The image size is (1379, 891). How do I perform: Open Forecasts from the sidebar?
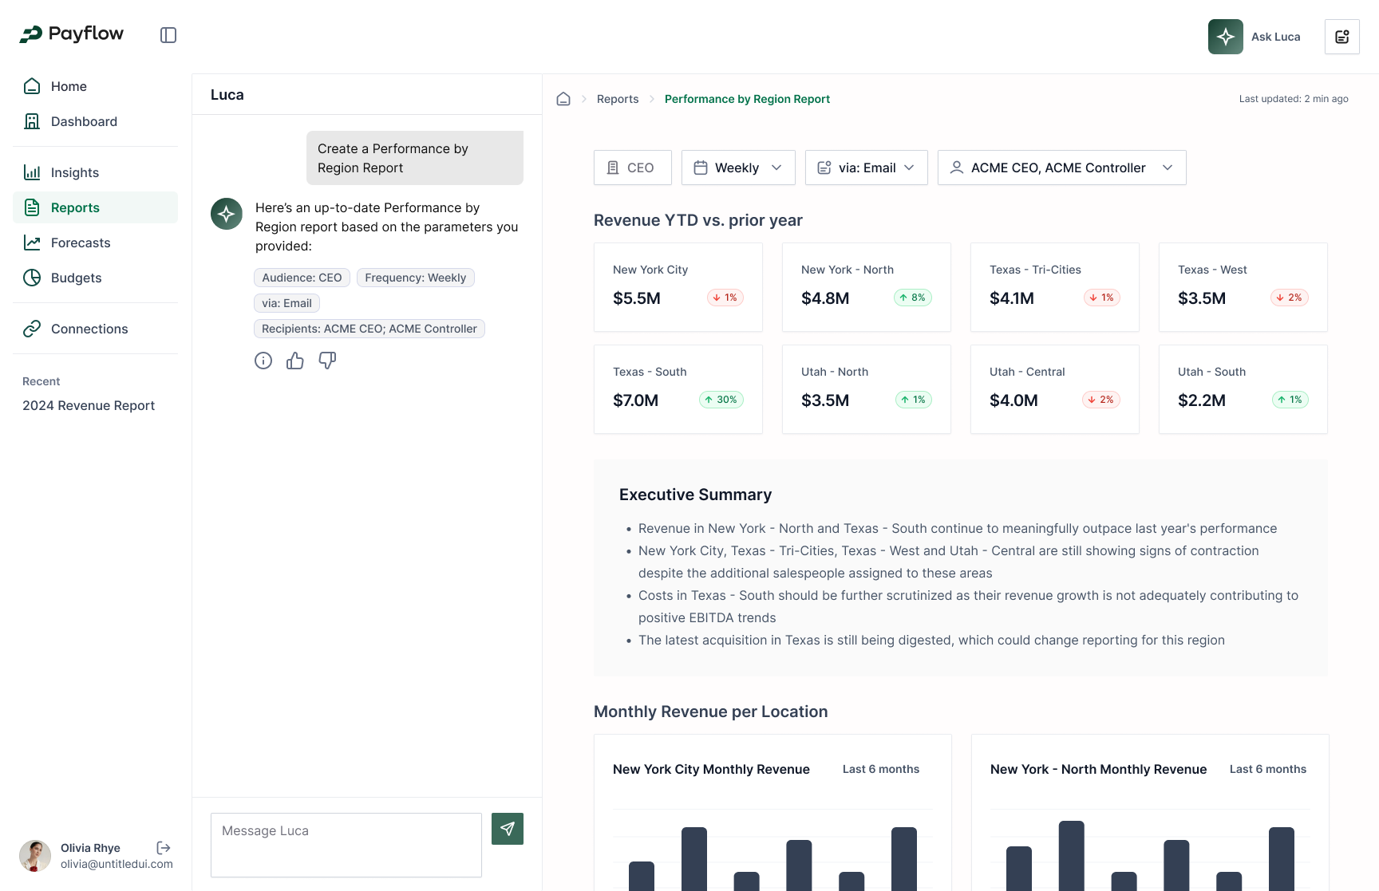[81, 242]
